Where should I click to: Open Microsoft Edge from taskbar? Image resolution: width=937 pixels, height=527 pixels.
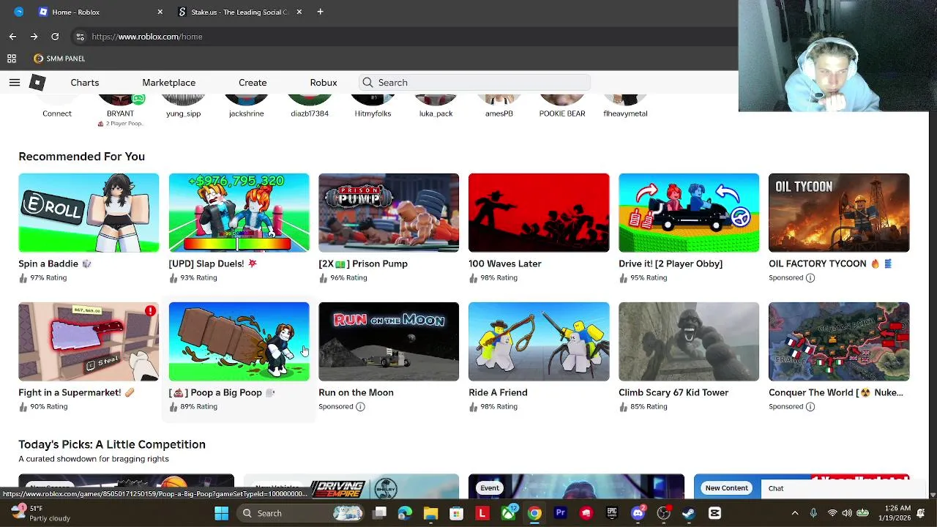point(405,513)
